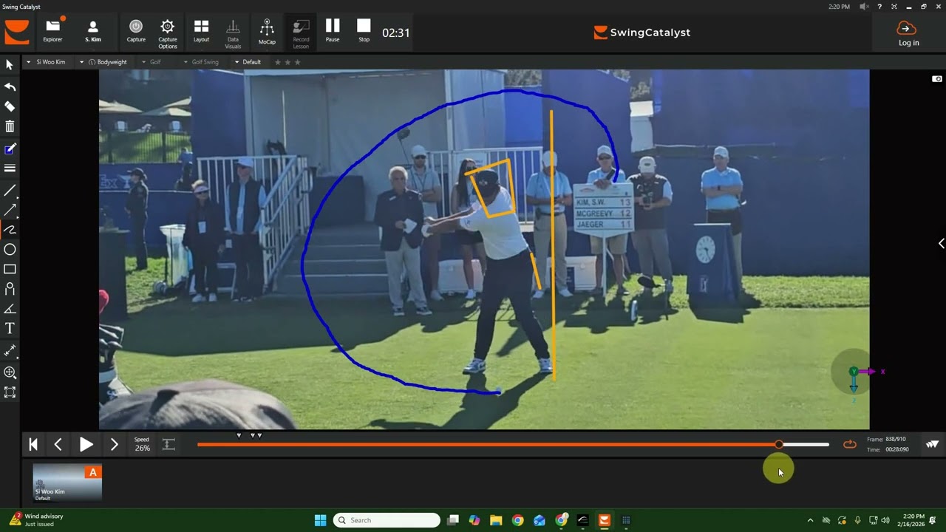This screenshot has height=532, width=946.
Task: Select the angle measurement tool
Action: (x=10, y=309)
